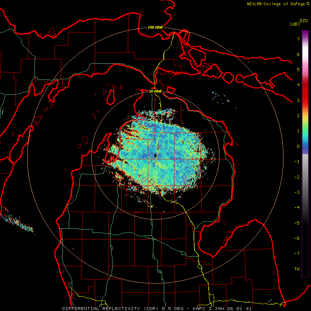Click the -7 value on the color scale
This screenshot has height=311, width=311.
point(297,254)
